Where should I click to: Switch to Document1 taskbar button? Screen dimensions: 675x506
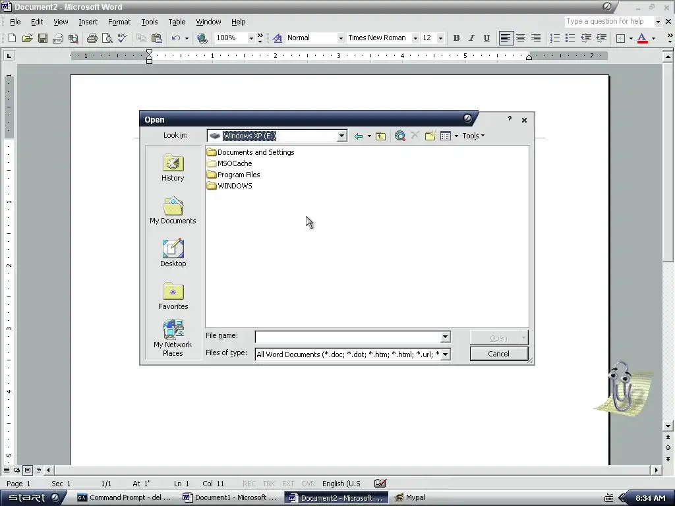coord(230,498)
